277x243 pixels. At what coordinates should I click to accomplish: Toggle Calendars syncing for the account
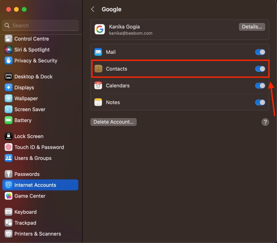pos(260,86)
